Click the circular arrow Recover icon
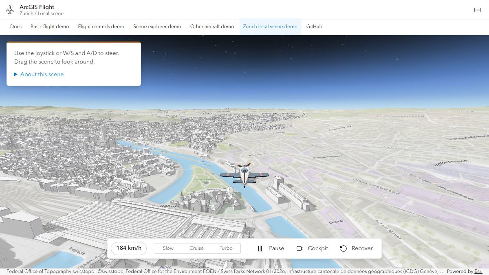The width and height of the screenshot is (489, 275). [x=344, y=249]
